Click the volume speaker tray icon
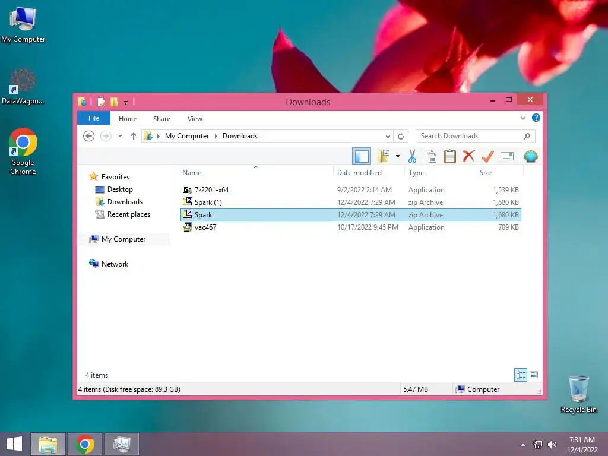Image resolution: width=608 pixels, height=456 pixels. tap(552, 445)
